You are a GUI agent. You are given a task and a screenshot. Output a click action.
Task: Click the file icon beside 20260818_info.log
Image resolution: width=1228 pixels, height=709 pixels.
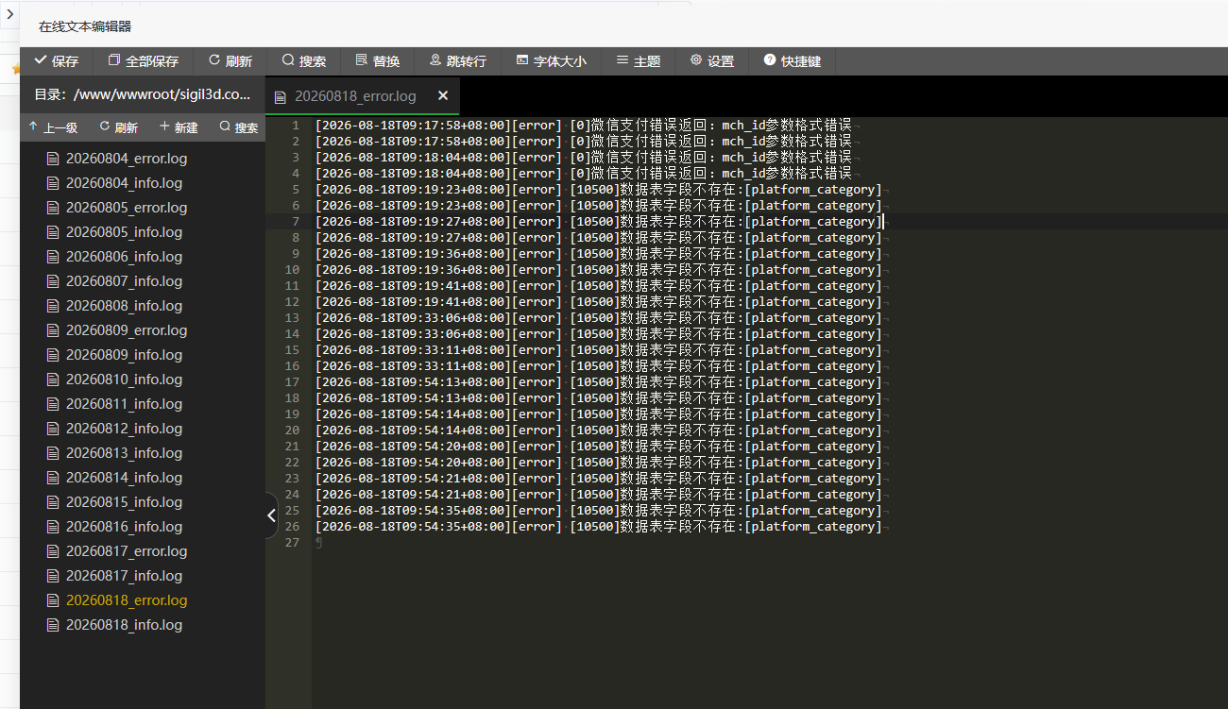(x=53, y=625)
